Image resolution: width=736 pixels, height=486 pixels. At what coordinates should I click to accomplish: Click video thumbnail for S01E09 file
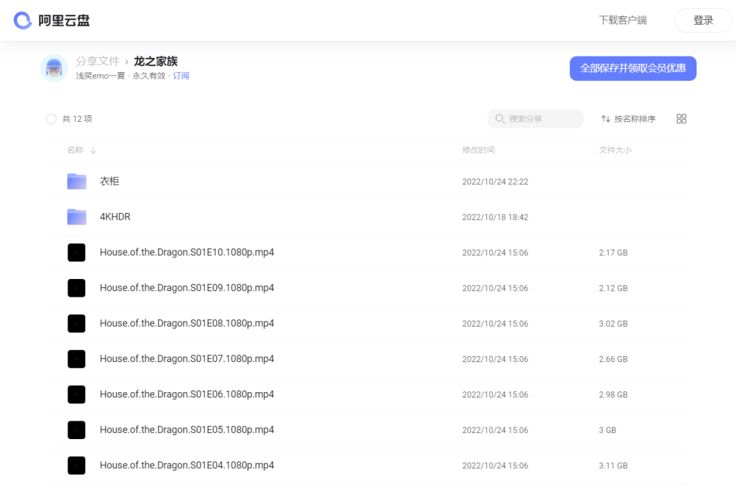[76, 288]
